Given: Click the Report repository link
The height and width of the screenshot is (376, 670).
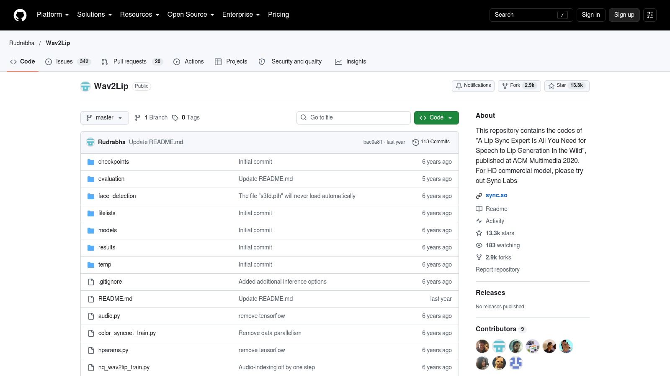Looking at the screenshot, I should point(497,269).
